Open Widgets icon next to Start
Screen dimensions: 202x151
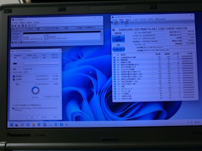tap(17, 125)
